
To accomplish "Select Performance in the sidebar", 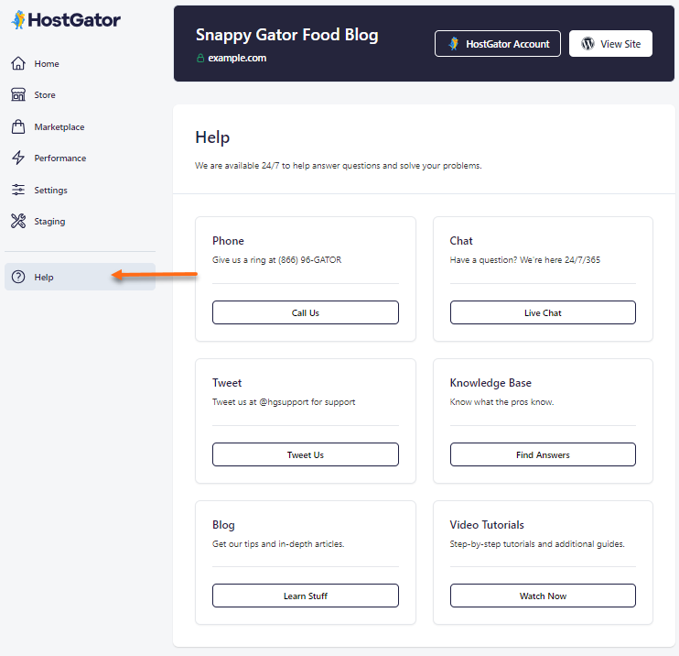I will tap(80, 159).
